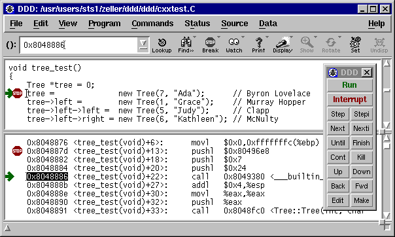Click the Rotate toolbar icon
Image resolution: width=395 pixels, height=237 pixels.
click(x=331, y=43)
